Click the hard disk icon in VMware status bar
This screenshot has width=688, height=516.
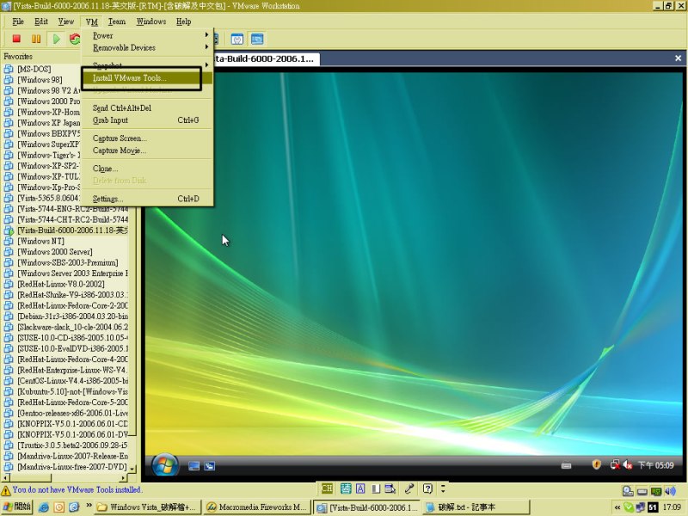[x=628, y=491]
